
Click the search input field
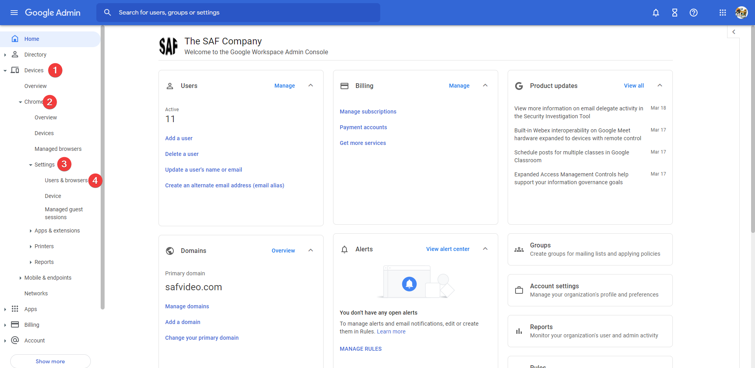point(238,13)
